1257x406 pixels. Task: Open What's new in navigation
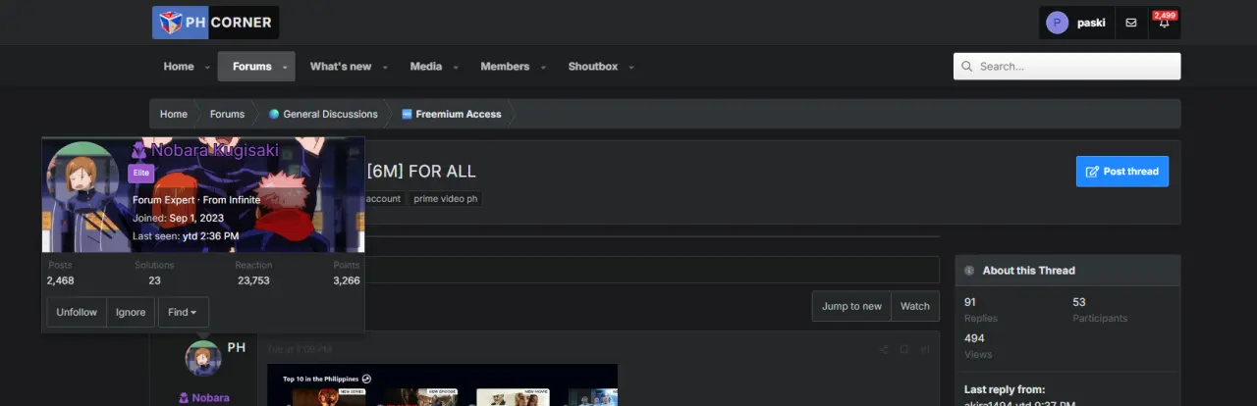341,67
